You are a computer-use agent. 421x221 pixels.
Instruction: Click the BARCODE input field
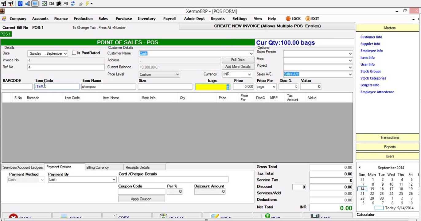pos(17,87)
